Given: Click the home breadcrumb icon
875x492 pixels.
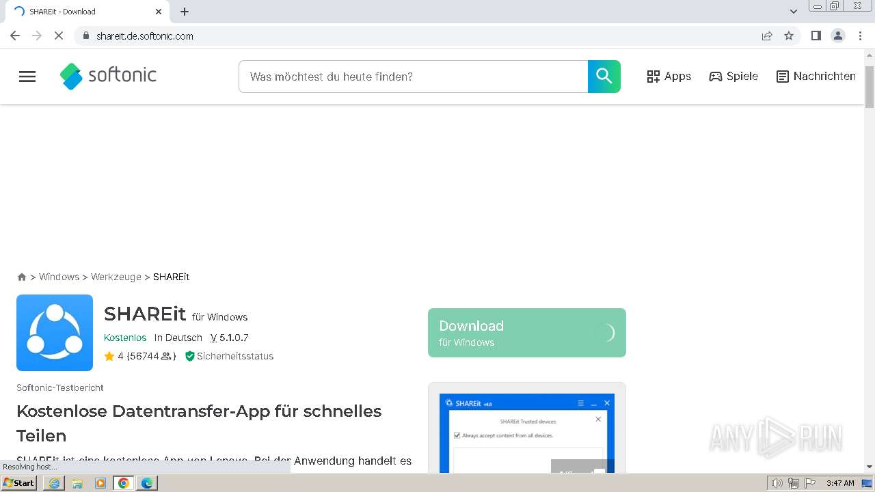Looking at the screenshot, I should pyautogui.click(x=22, y=277).
